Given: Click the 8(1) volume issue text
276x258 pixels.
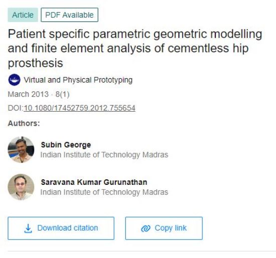Looking at the screenshot, I should pos(63,94).
